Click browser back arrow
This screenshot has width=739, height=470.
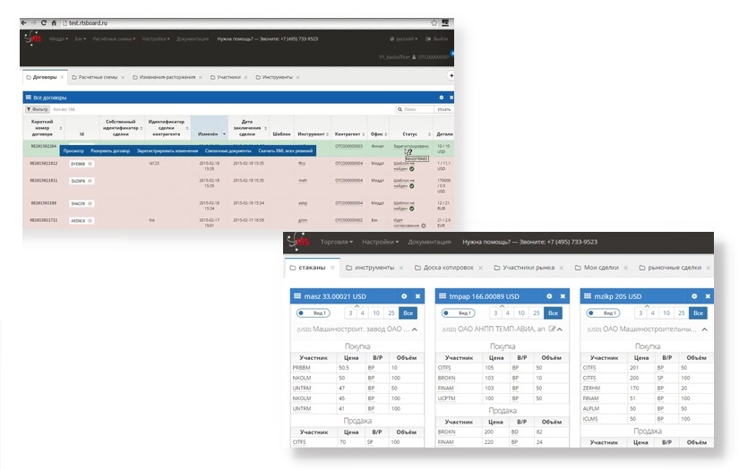(x=23, y=22)
